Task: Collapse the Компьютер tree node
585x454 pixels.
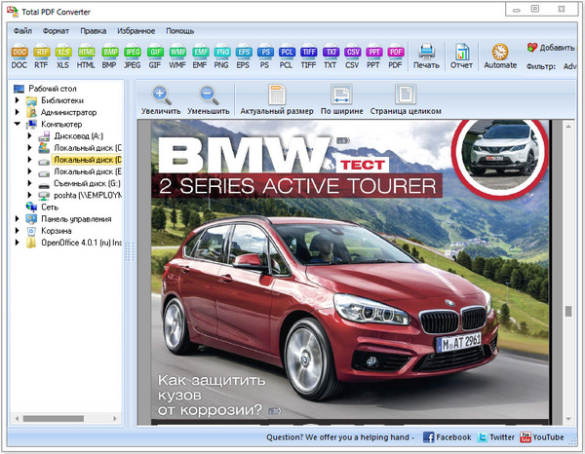Action: click(18, 125)
